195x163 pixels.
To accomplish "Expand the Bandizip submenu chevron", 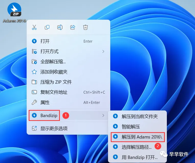I will 103,116.
